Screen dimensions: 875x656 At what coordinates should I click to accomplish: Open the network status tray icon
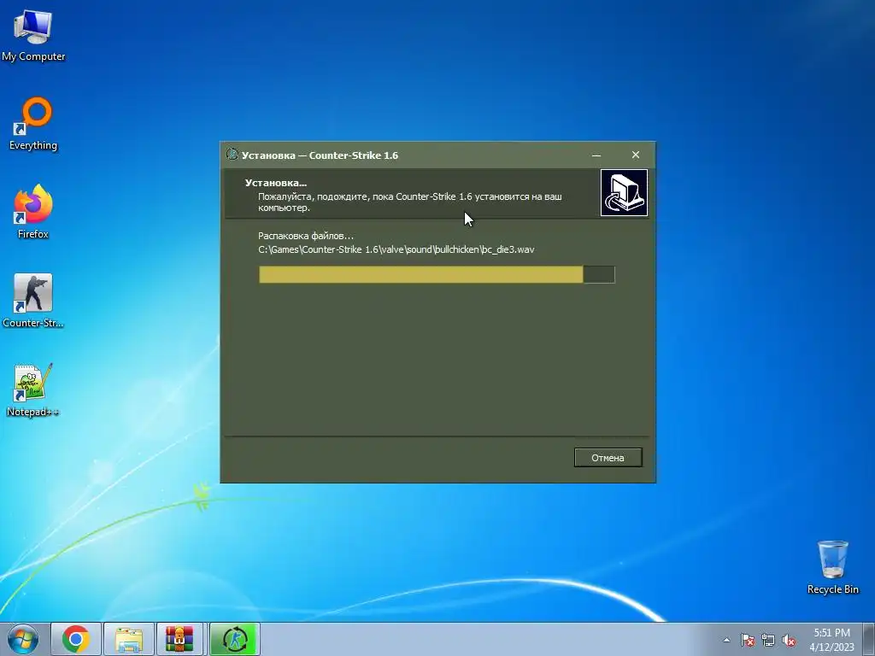(x=768, y=640)
